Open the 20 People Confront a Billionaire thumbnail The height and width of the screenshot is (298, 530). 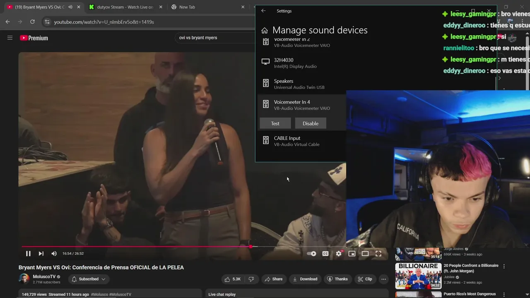coord(418,276)
